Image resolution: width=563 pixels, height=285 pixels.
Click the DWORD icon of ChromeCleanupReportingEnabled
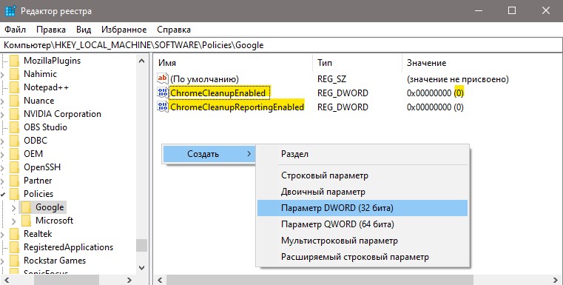click(163, 107)
